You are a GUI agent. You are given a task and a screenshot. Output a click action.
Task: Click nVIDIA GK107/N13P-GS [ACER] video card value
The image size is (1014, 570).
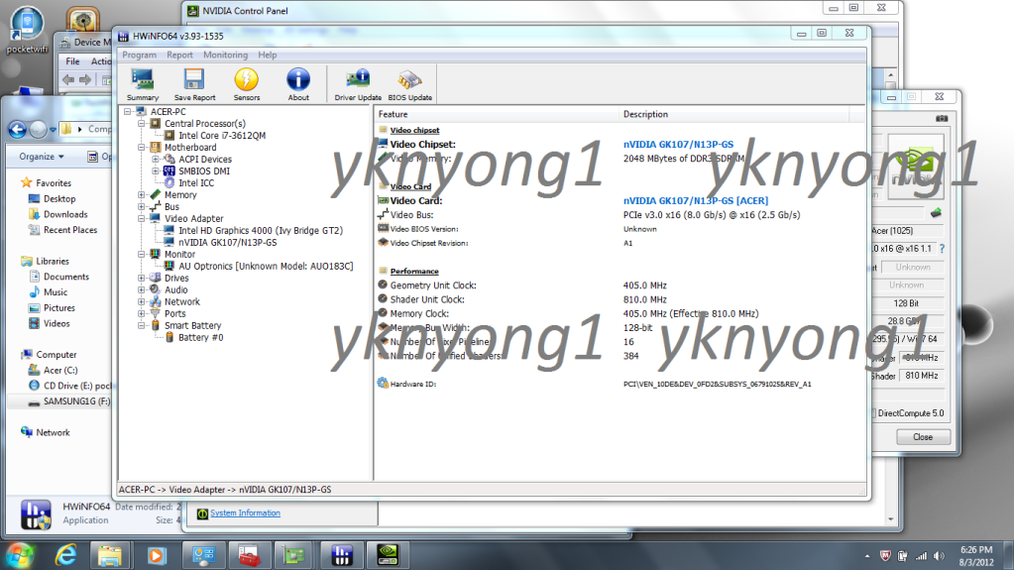[696, 200]
